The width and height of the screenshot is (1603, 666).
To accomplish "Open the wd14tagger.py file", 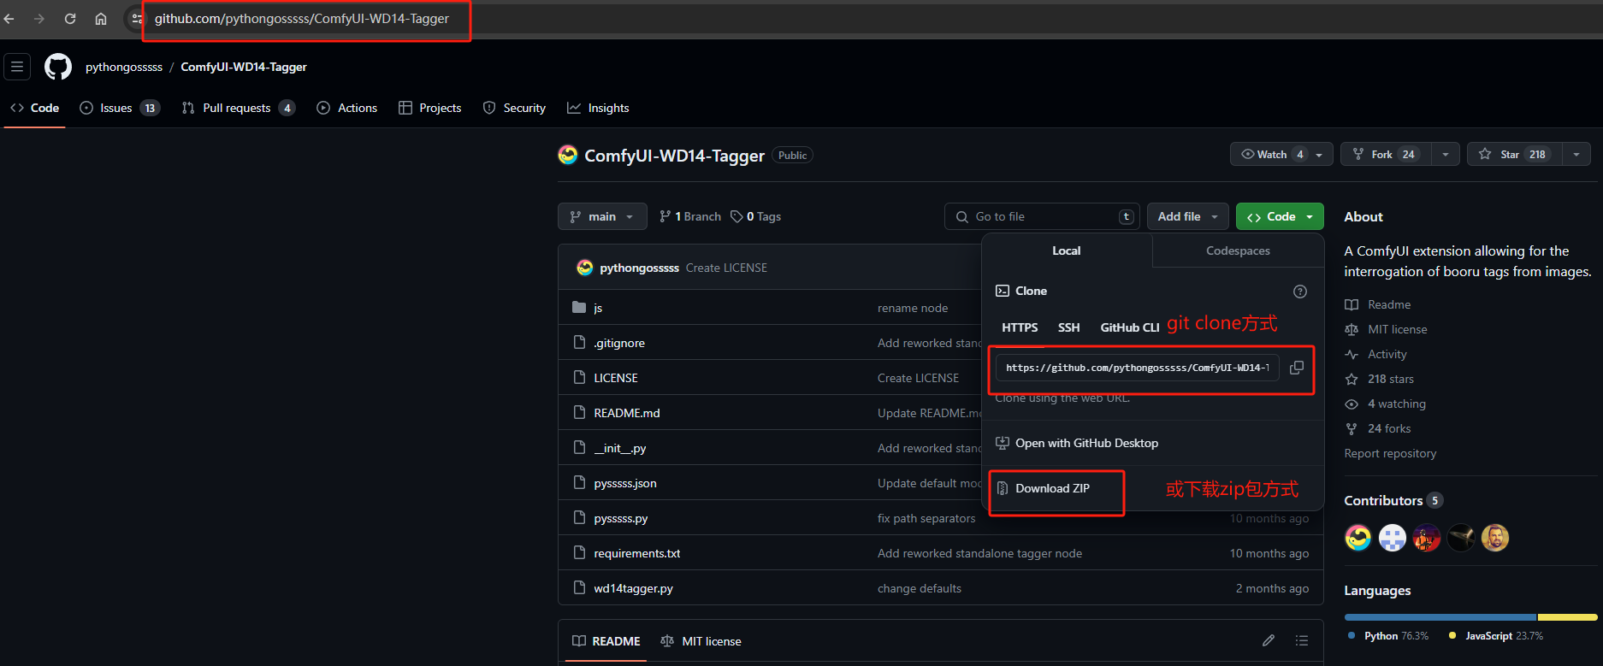I will tap(634, 588).
